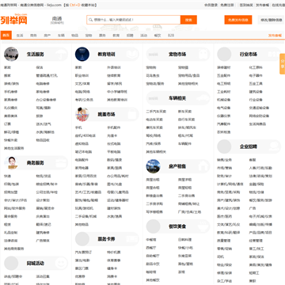The image size is (285, 285).
Task: Open the 二手汽车买卖 link
Action: point(156,112)
